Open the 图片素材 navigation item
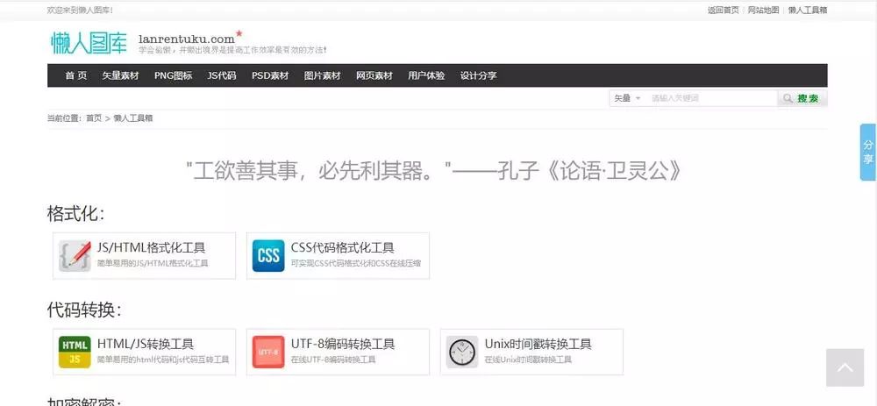This screenshot has width=877, height=406. point(322,75)
